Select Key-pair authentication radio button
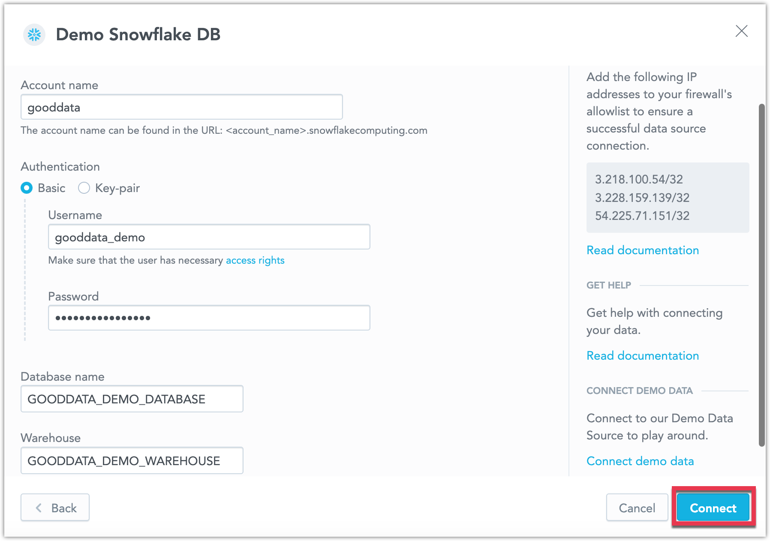This screenshot has width=770, height=541. click(x=84, y=188)
